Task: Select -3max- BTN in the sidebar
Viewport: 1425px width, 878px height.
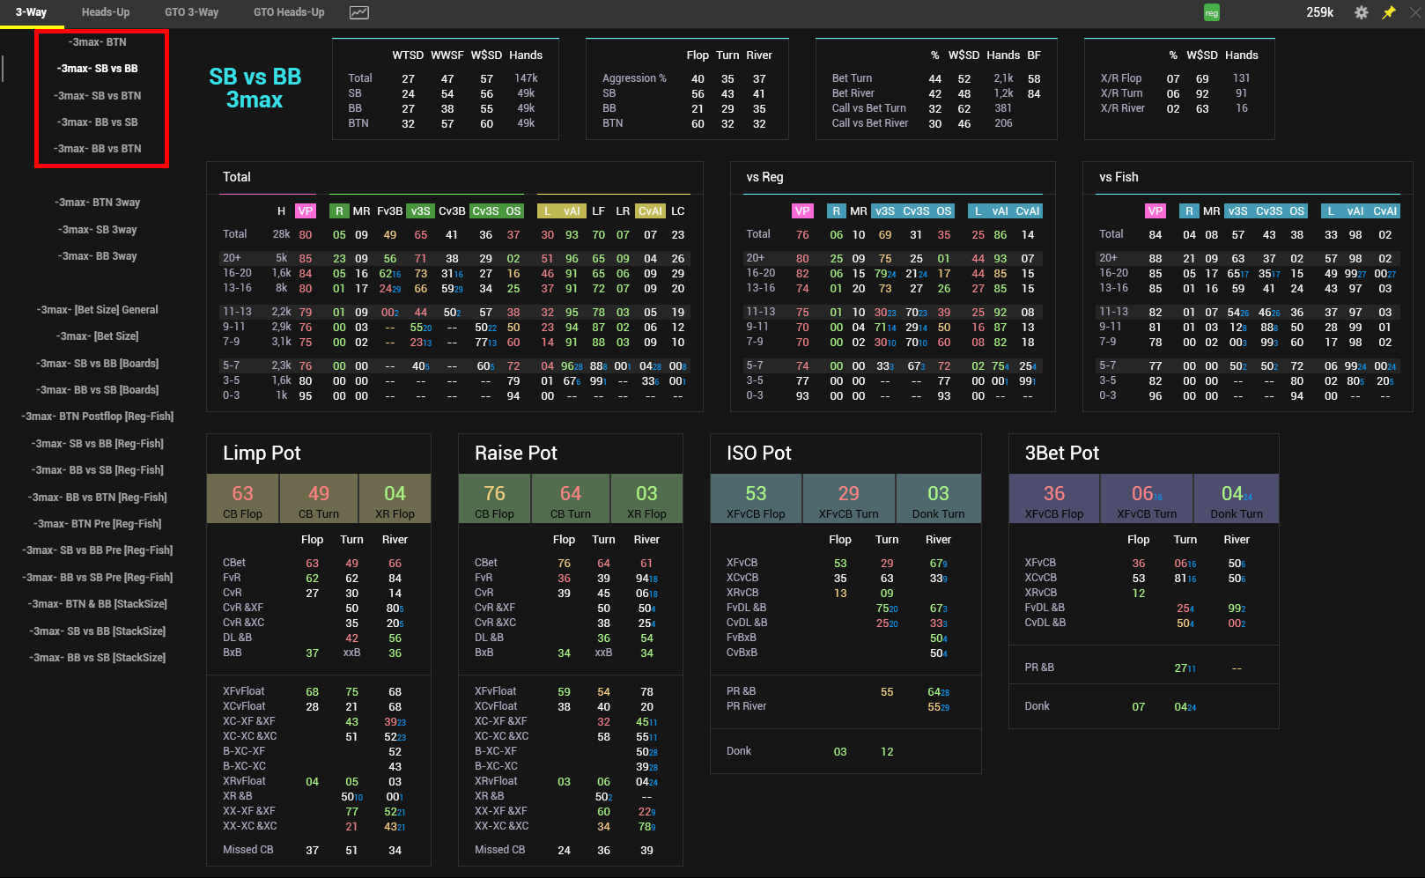Action: tap(98, 42)
